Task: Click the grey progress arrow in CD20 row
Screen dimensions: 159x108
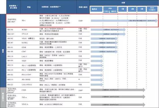Action: point(118,90)
